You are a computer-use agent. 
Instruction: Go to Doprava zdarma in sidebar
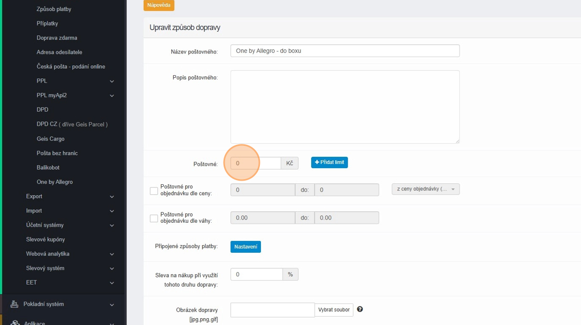(x=57, y=38)
